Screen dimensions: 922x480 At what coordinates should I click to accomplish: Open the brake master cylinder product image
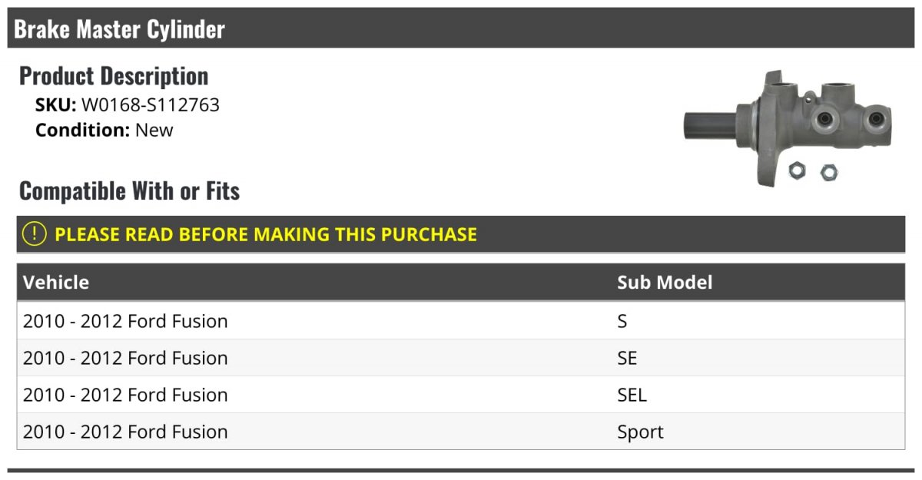(788, 127)
